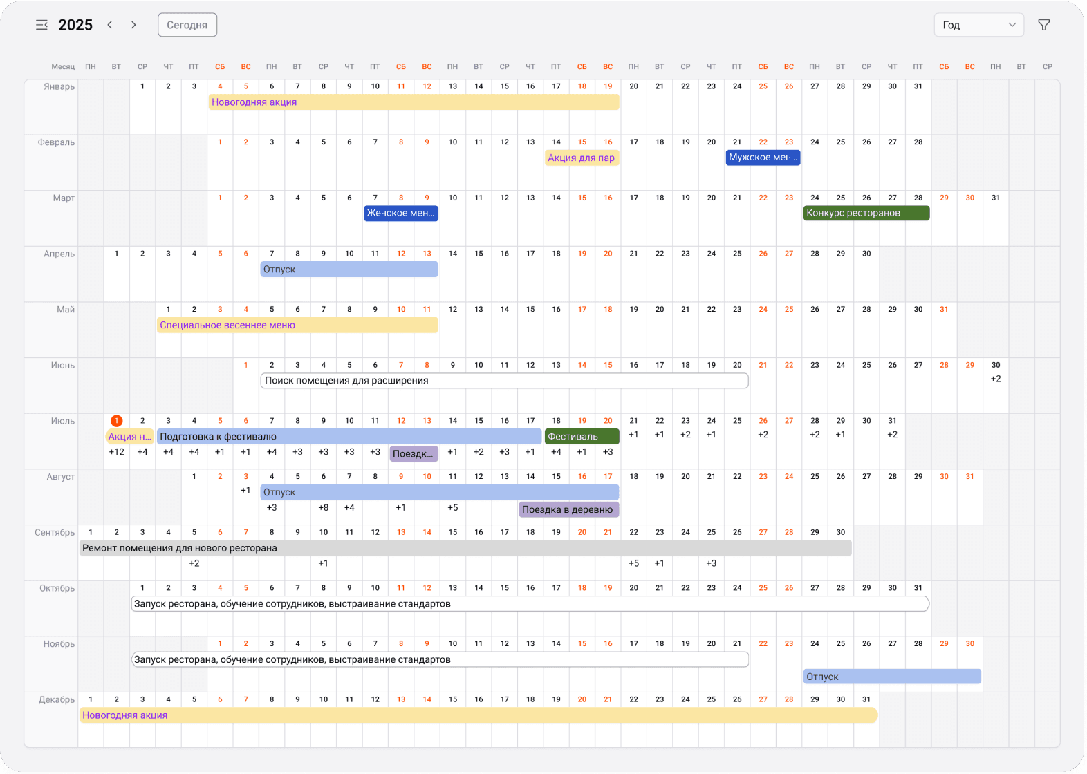Open Конкурс ресторанов event in March
1087x774 pixels.
(x=866, y=214)
